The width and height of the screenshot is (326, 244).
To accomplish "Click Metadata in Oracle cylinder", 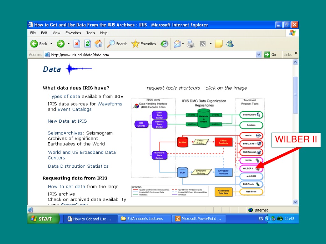I will coord(203,119).
